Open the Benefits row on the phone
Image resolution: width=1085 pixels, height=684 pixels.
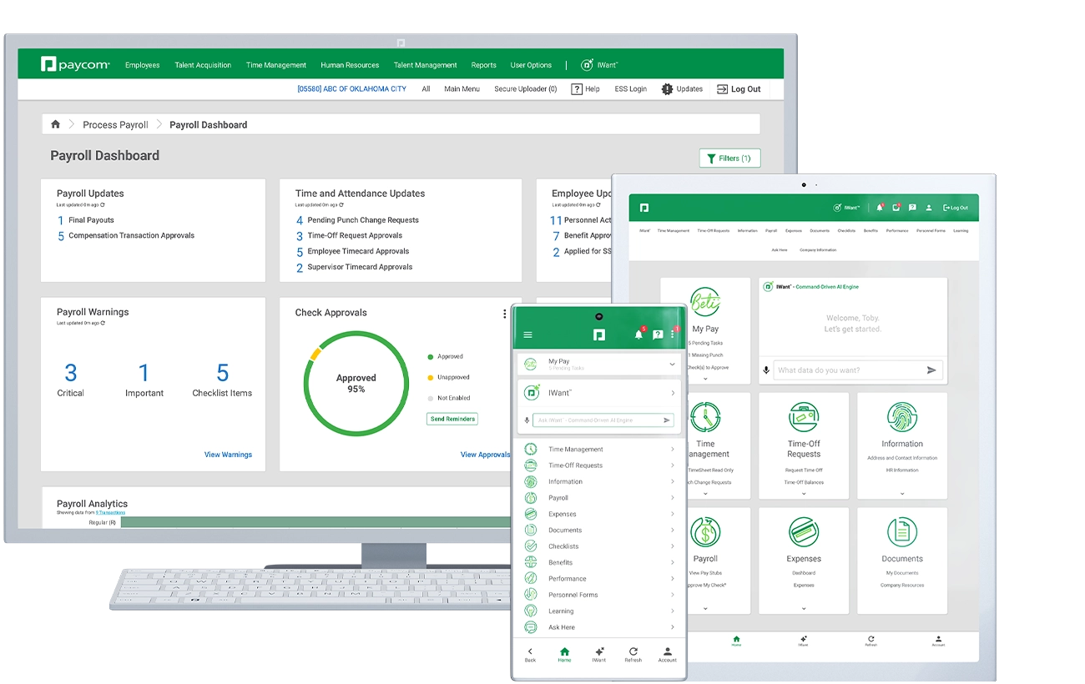[599, 562]
